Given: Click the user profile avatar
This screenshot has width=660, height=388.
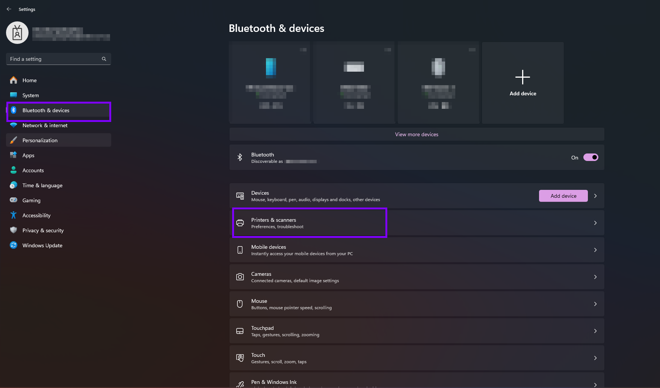Looking at the screenshot, I should point(17,33).
